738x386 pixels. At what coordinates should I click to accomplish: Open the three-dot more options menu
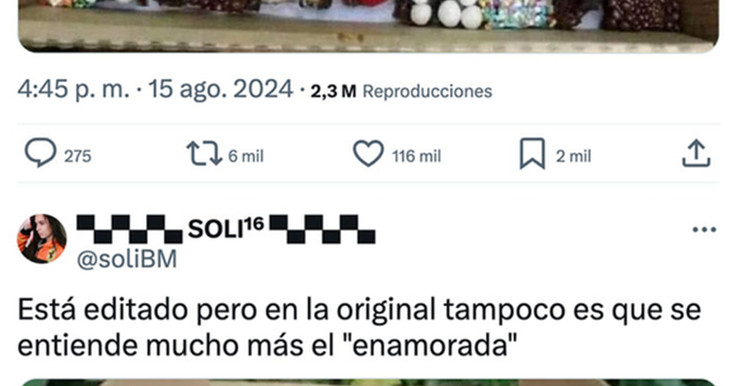tap(704, 230)
